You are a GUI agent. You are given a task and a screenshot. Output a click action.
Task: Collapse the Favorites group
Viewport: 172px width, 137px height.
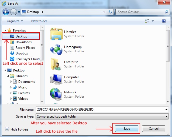pos(5,30)
